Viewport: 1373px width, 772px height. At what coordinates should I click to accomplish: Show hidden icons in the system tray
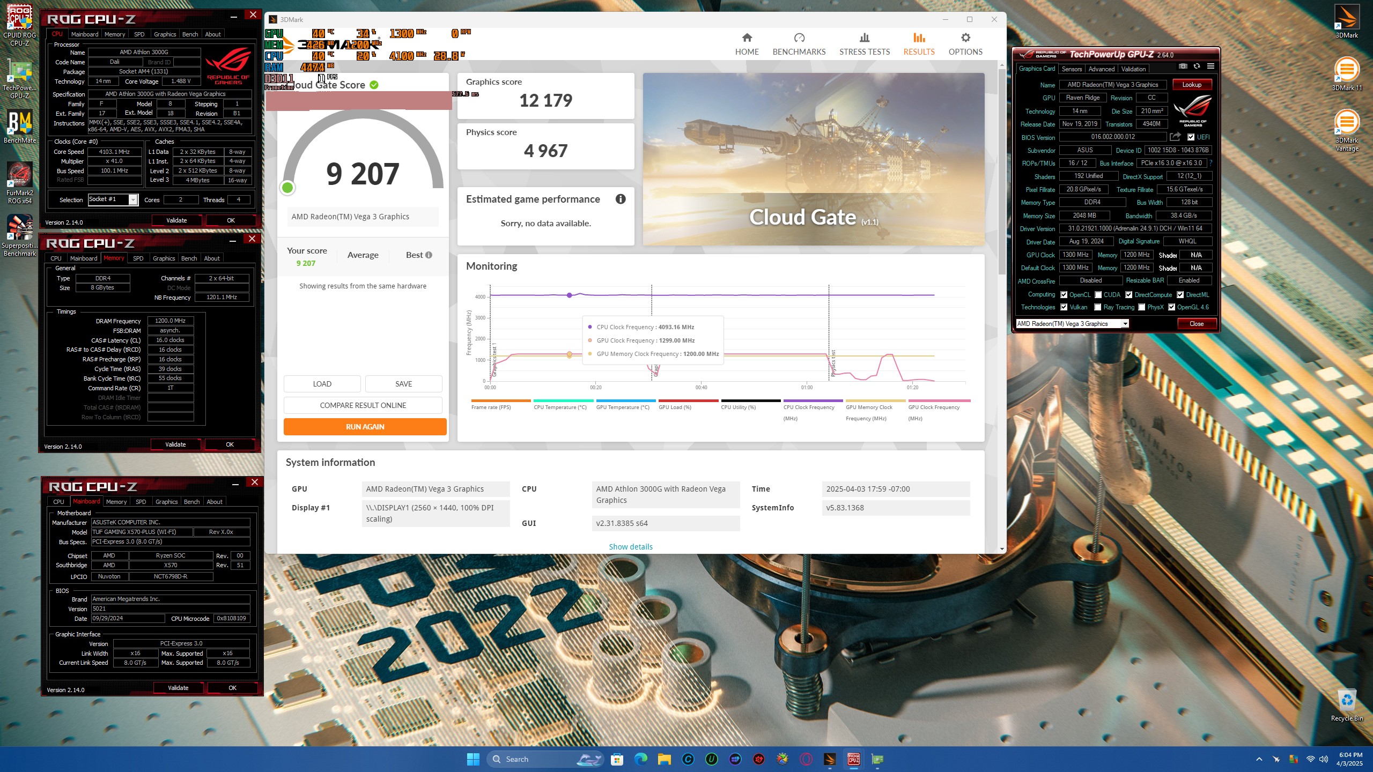1259,759
